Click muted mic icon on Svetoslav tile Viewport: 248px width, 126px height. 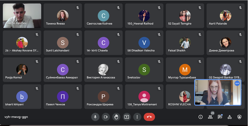(x=159, y=62)
